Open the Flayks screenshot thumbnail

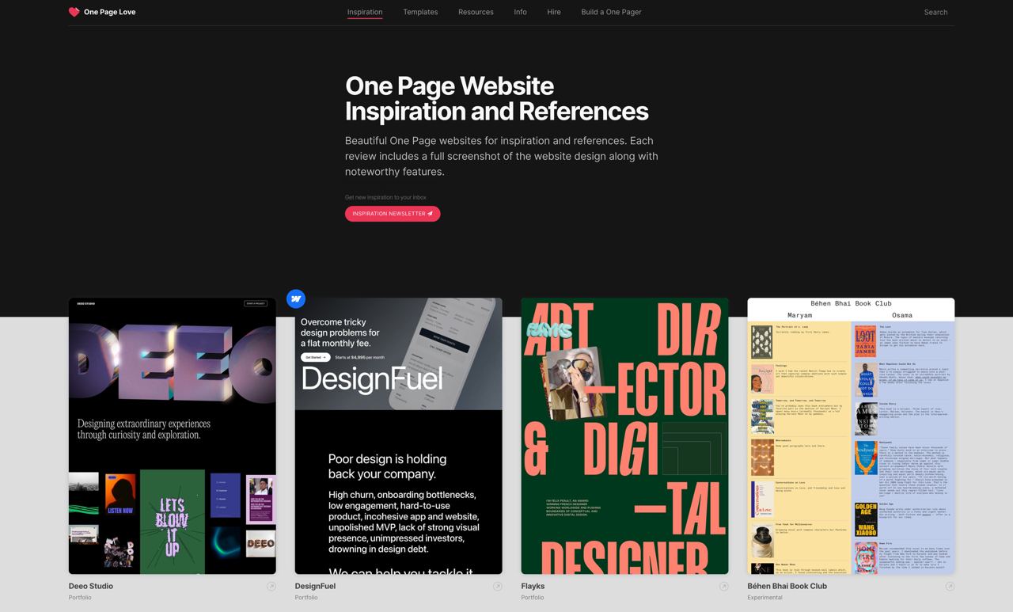click(625, 436)
